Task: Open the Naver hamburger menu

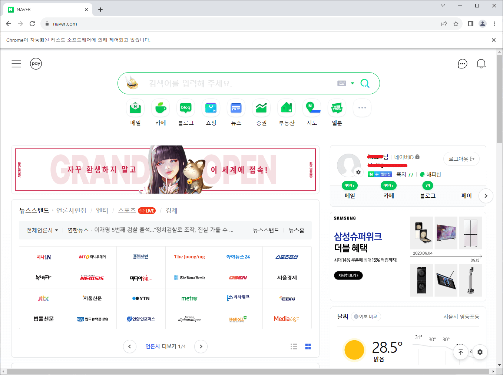Action: point(16,64)
